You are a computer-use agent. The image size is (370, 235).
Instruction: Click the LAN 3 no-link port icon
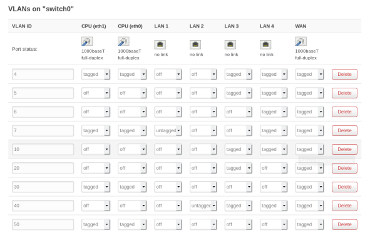(x=230, y=44)
